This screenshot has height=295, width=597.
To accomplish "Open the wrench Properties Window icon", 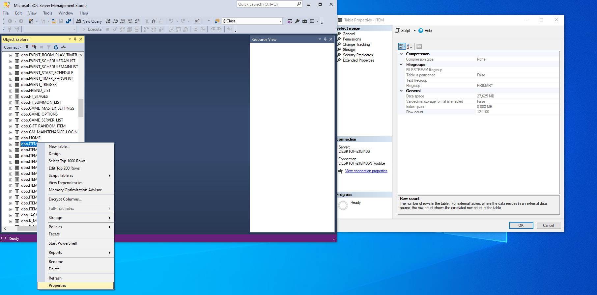I will [x=297, y=21].
